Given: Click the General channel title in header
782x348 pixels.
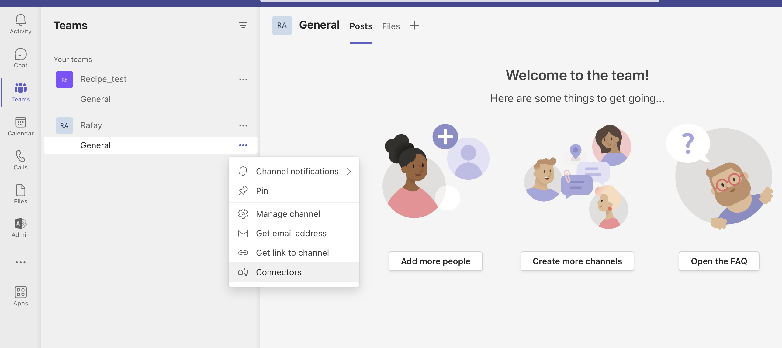Looking at the screenshot, I should coord(319,25).
